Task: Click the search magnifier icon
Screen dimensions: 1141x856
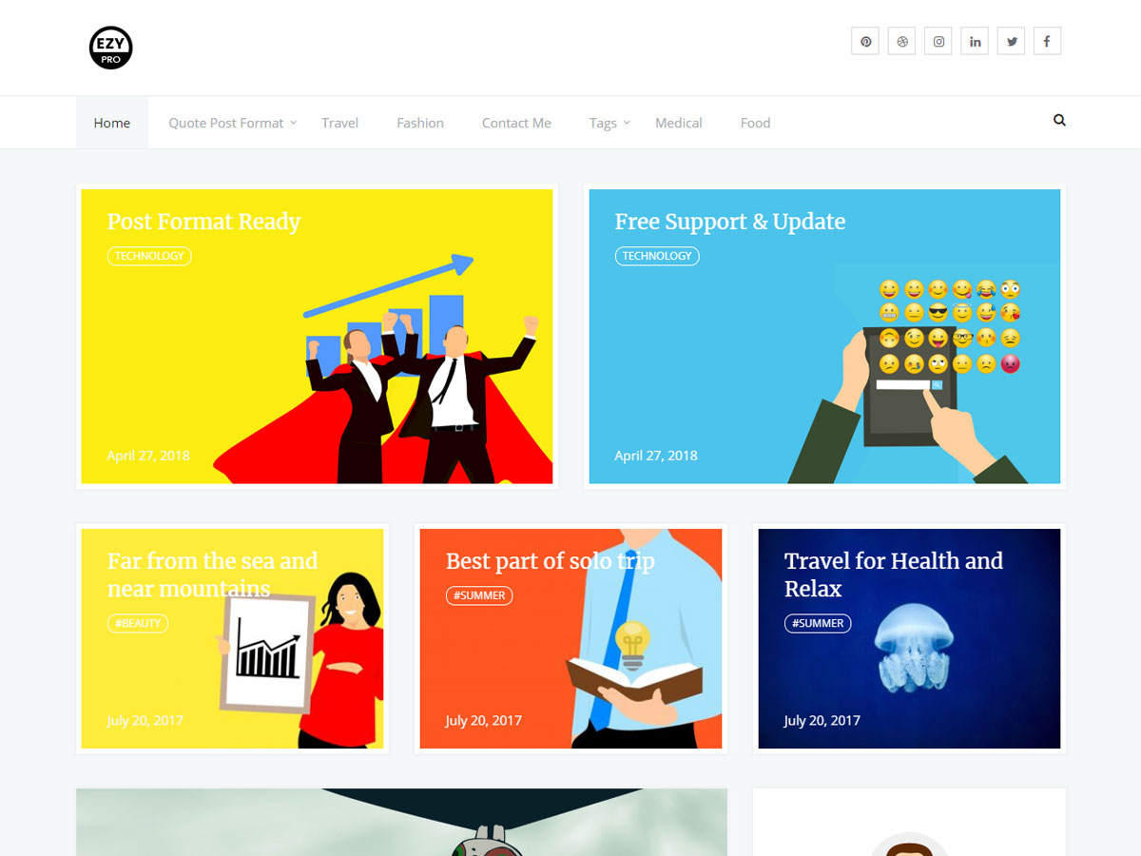Action: 1059,121
